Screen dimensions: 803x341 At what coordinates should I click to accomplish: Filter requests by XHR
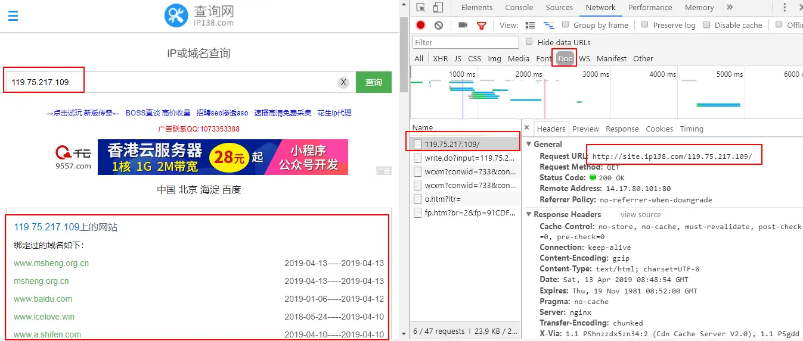[441, 58]
